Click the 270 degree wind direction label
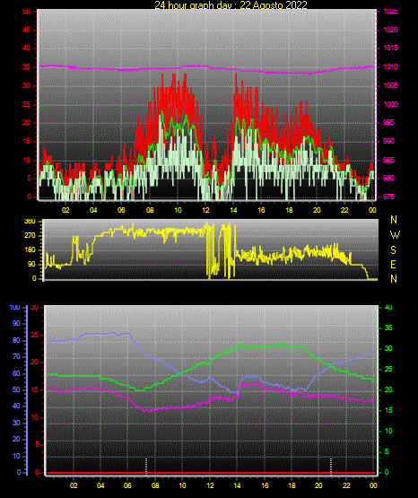This screenshot has width=418, height=498. [30, 236]
